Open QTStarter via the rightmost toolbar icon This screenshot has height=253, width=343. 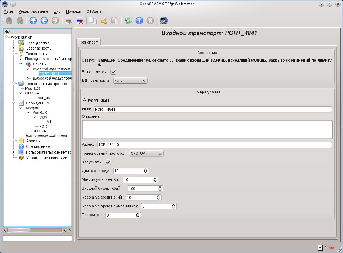(x=163, y=21)
